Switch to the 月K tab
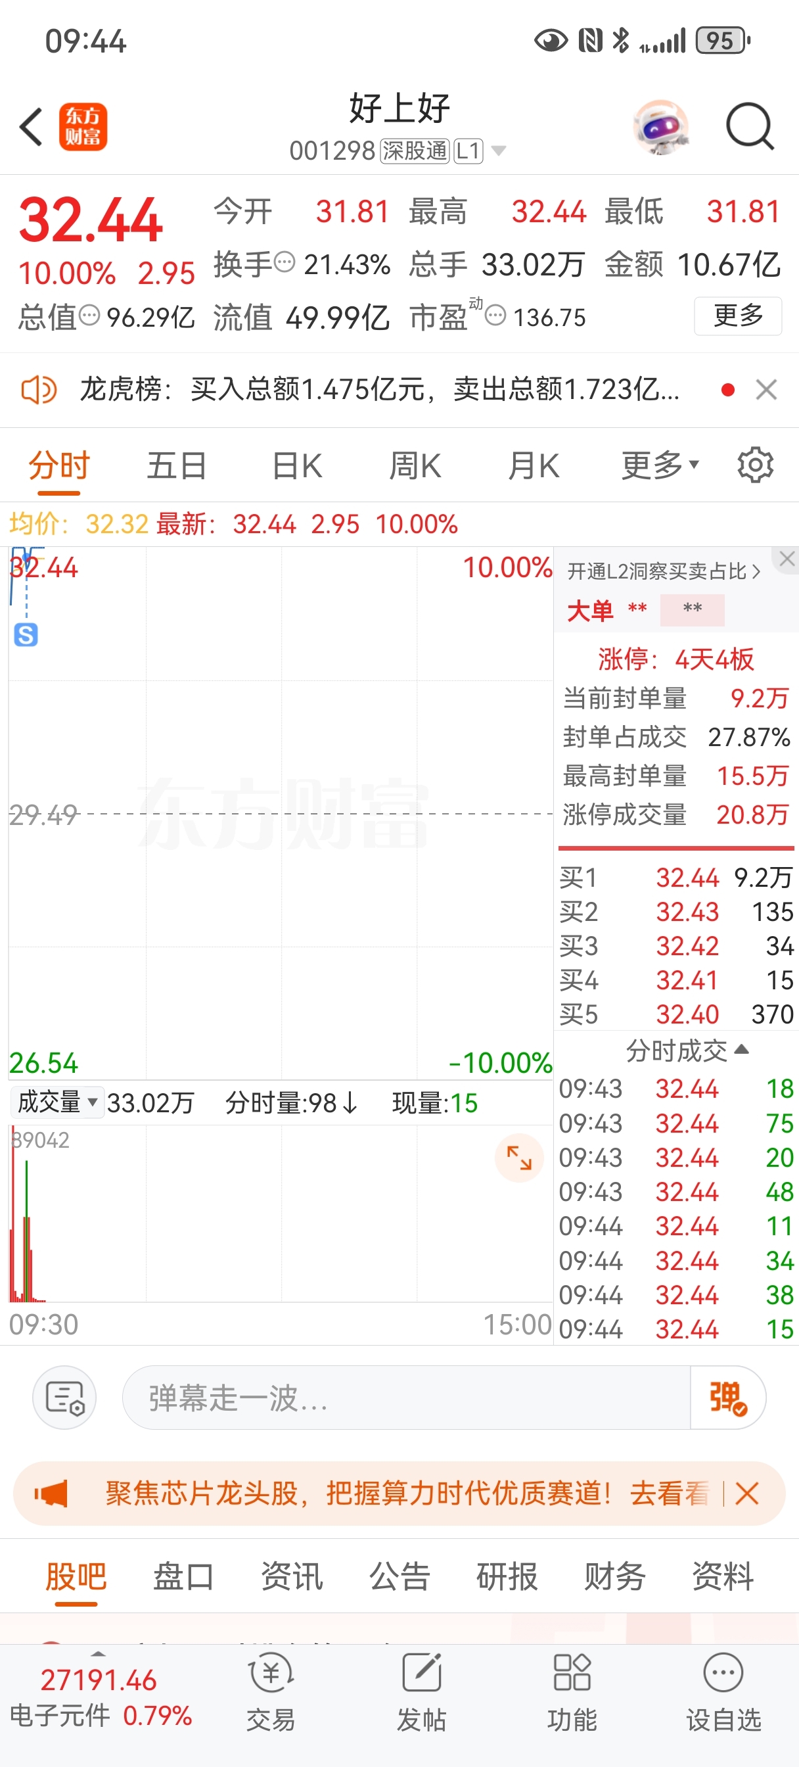Image resolution: width=799 pixels, height=1767 pixels. pos(534,467)
